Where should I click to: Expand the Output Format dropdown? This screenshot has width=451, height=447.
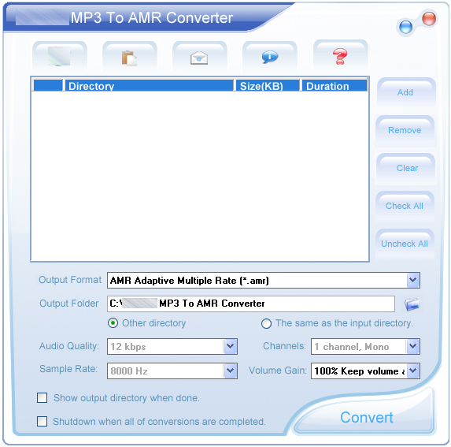[413, 280]
